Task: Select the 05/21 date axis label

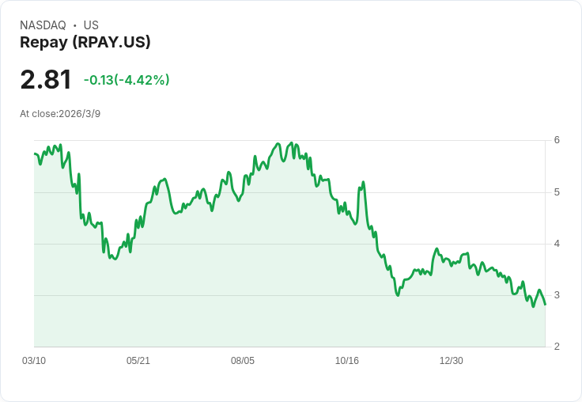Action: [x=138, y=361]
